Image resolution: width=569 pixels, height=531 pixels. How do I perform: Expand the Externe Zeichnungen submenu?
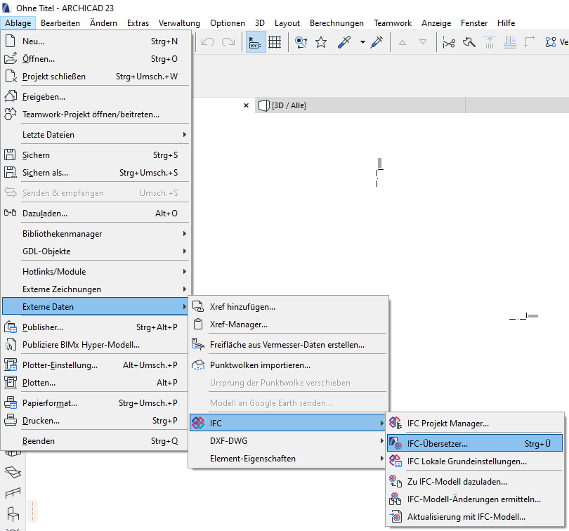(96, 289)
